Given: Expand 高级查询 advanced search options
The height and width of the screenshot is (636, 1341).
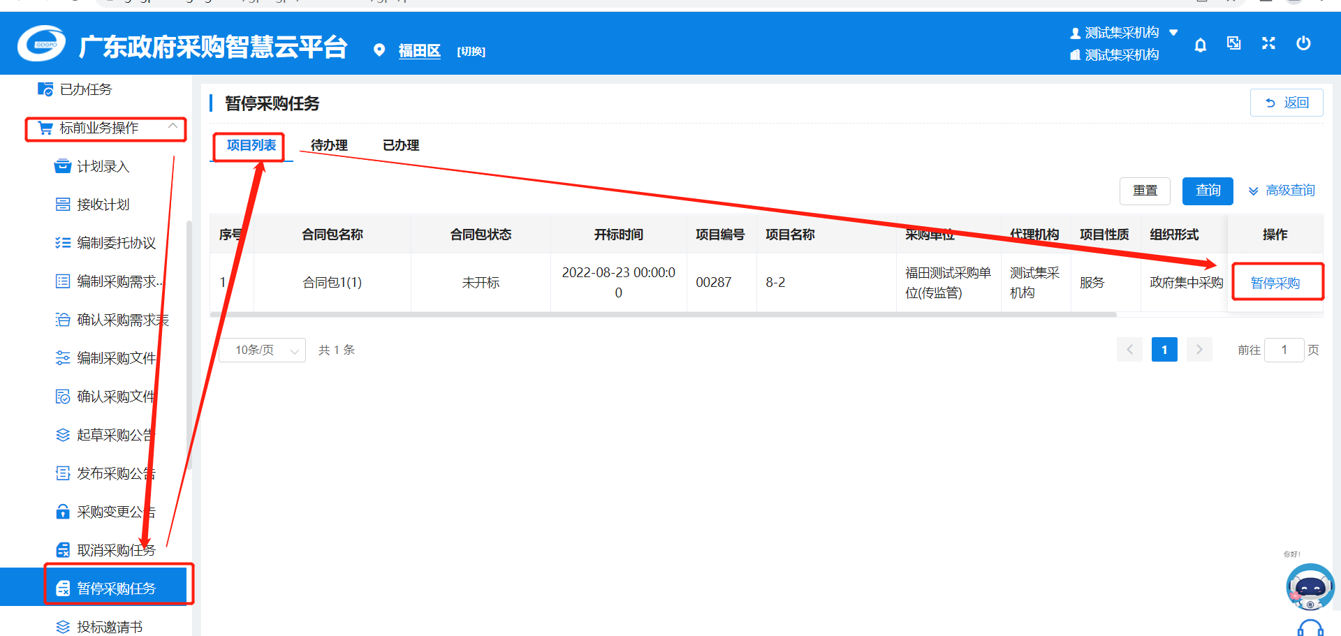Looking at the screenshot, I should pos(1282,191).
